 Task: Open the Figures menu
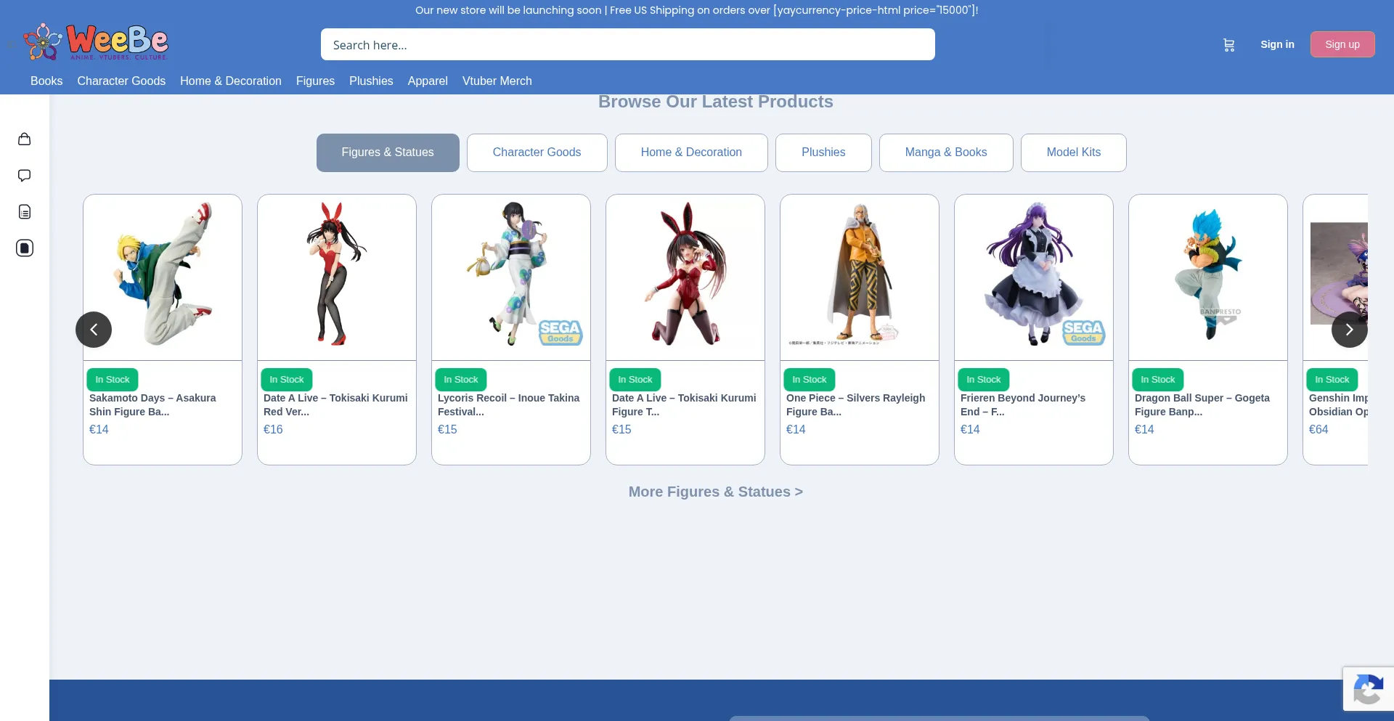[315, 81]
